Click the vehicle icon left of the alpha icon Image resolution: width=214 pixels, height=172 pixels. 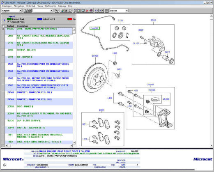(x=62, y=11)
